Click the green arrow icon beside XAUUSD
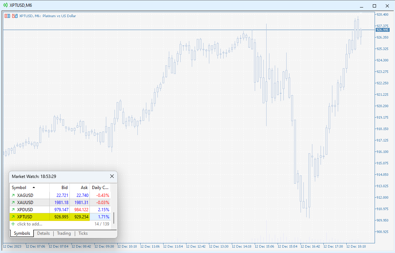Screen dimensions: 395x253 point(13,203)
